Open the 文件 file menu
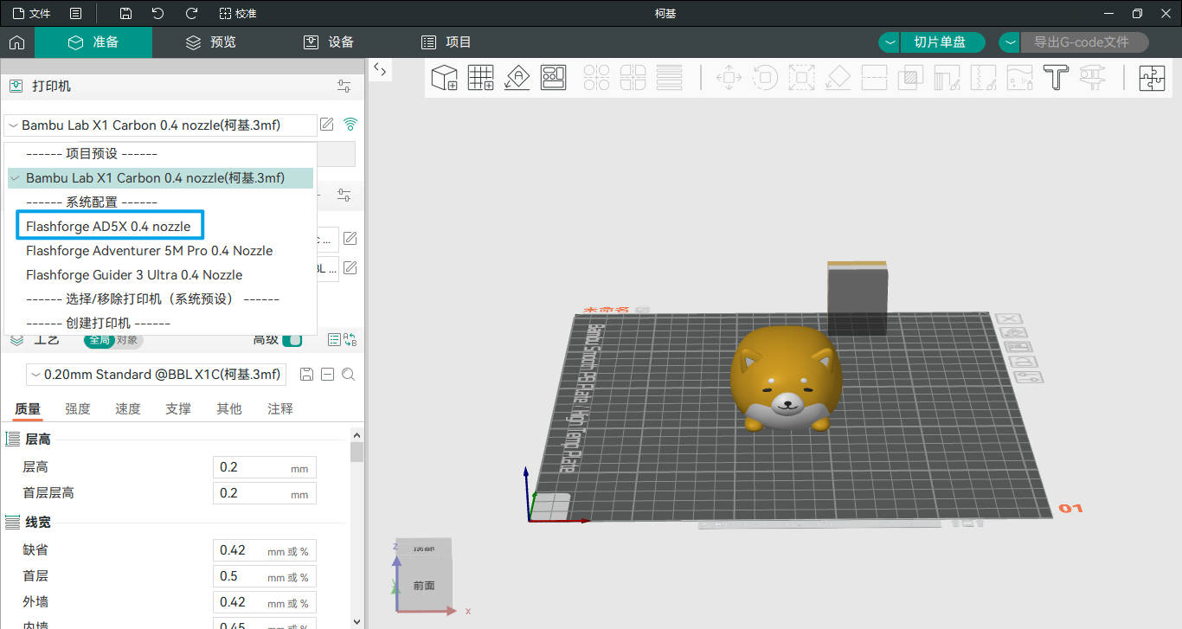 pos(32,13)
